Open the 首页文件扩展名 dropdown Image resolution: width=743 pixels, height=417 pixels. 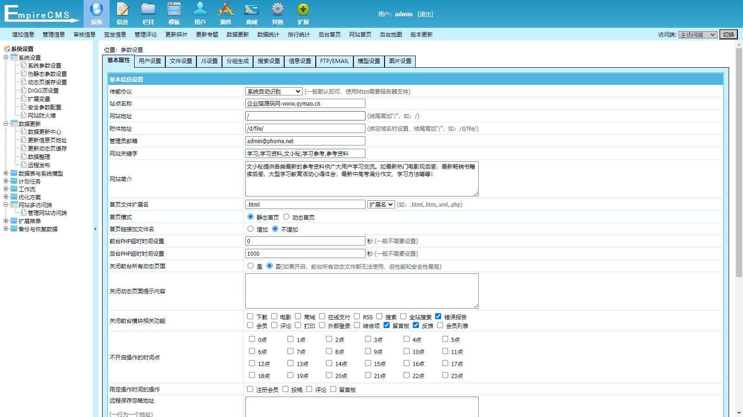click(381, 204)
